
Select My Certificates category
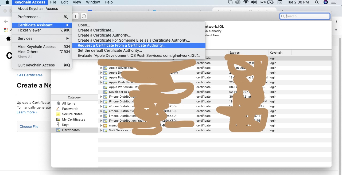point(73,120)
